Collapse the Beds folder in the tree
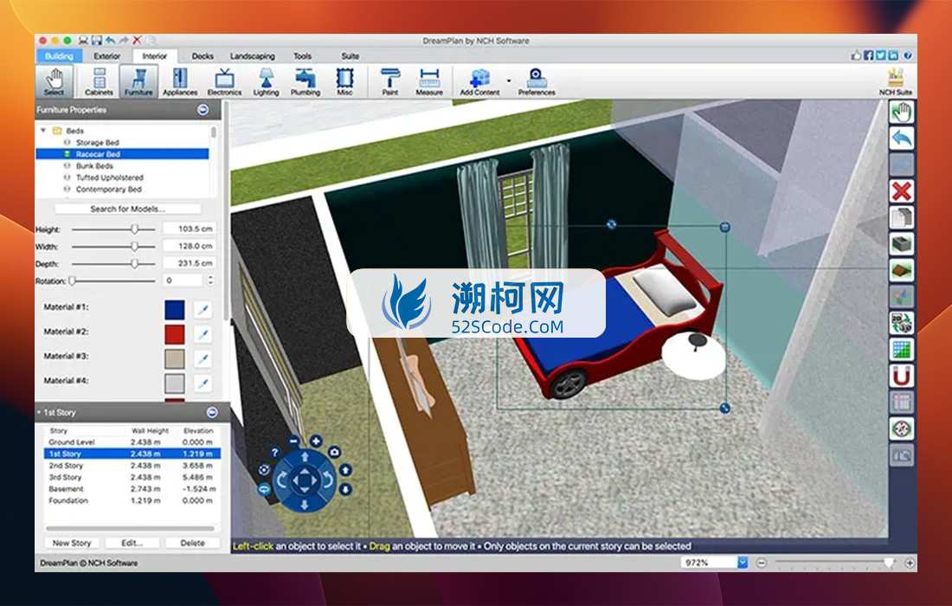Viewport: 952px width, 606px height. pyautogui.click(x=43, y=131)
